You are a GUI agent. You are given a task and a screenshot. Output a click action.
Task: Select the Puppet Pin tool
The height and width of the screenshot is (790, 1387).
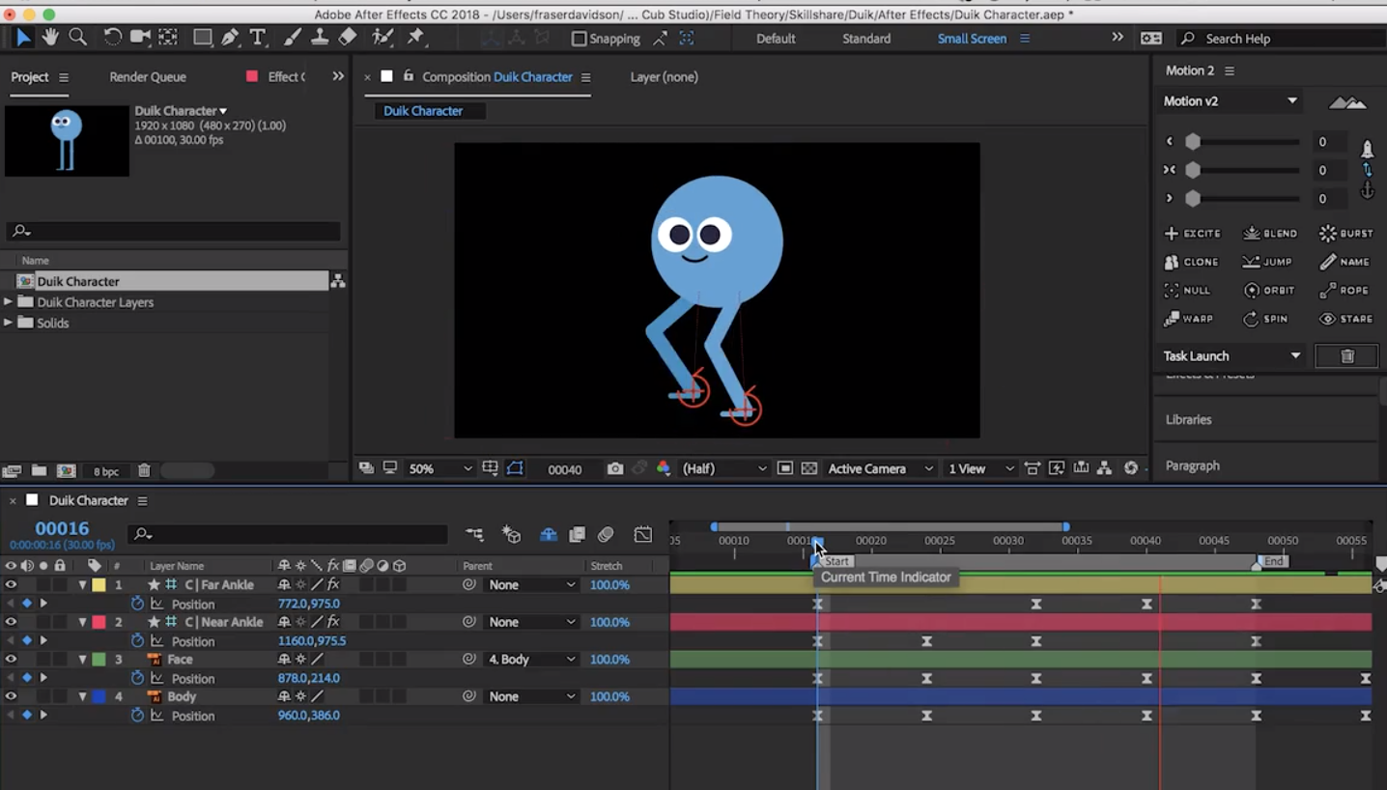click(x=415, y=38)
